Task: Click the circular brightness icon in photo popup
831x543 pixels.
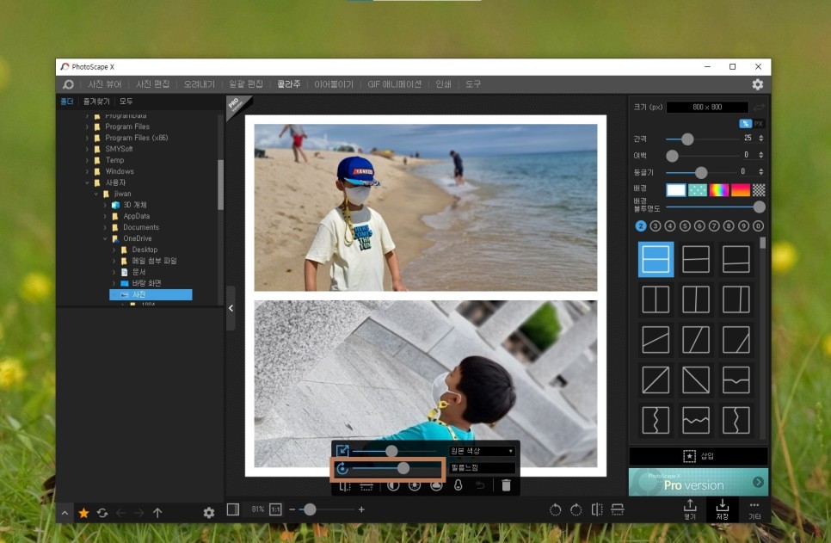Action: click(x=415, y=484)
